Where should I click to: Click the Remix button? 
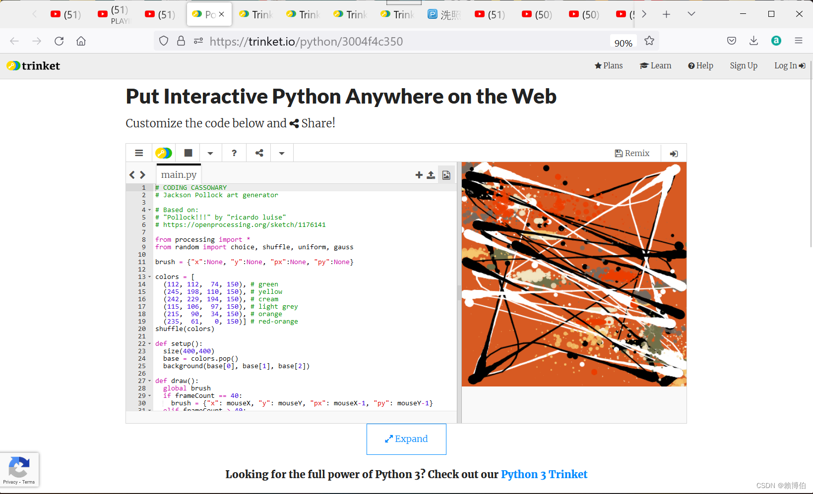pos(632,153)
